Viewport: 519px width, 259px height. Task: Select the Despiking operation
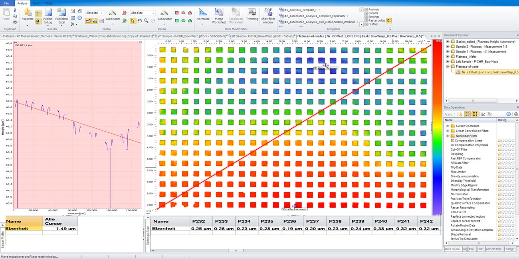457,154
